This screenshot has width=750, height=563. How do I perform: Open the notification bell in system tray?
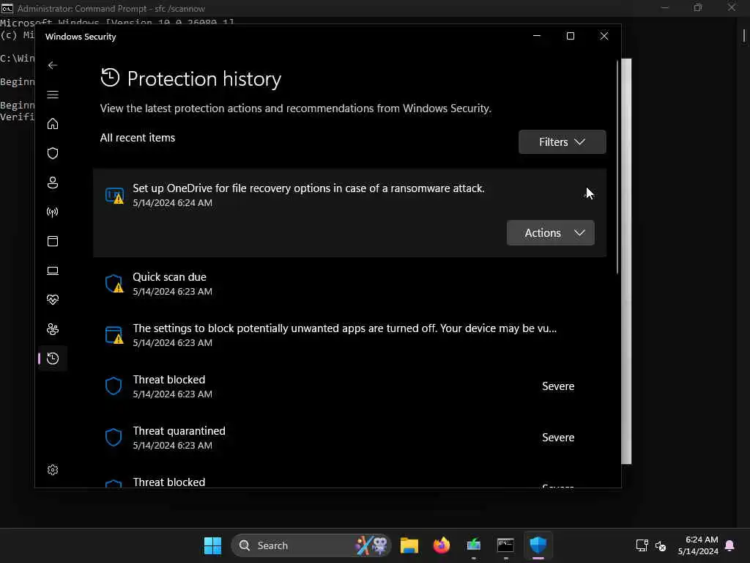pos(730,545)
